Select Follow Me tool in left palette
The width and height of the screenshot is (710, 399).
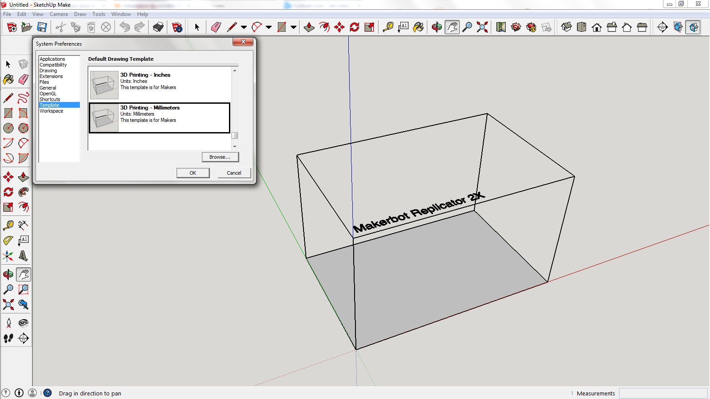24,192
